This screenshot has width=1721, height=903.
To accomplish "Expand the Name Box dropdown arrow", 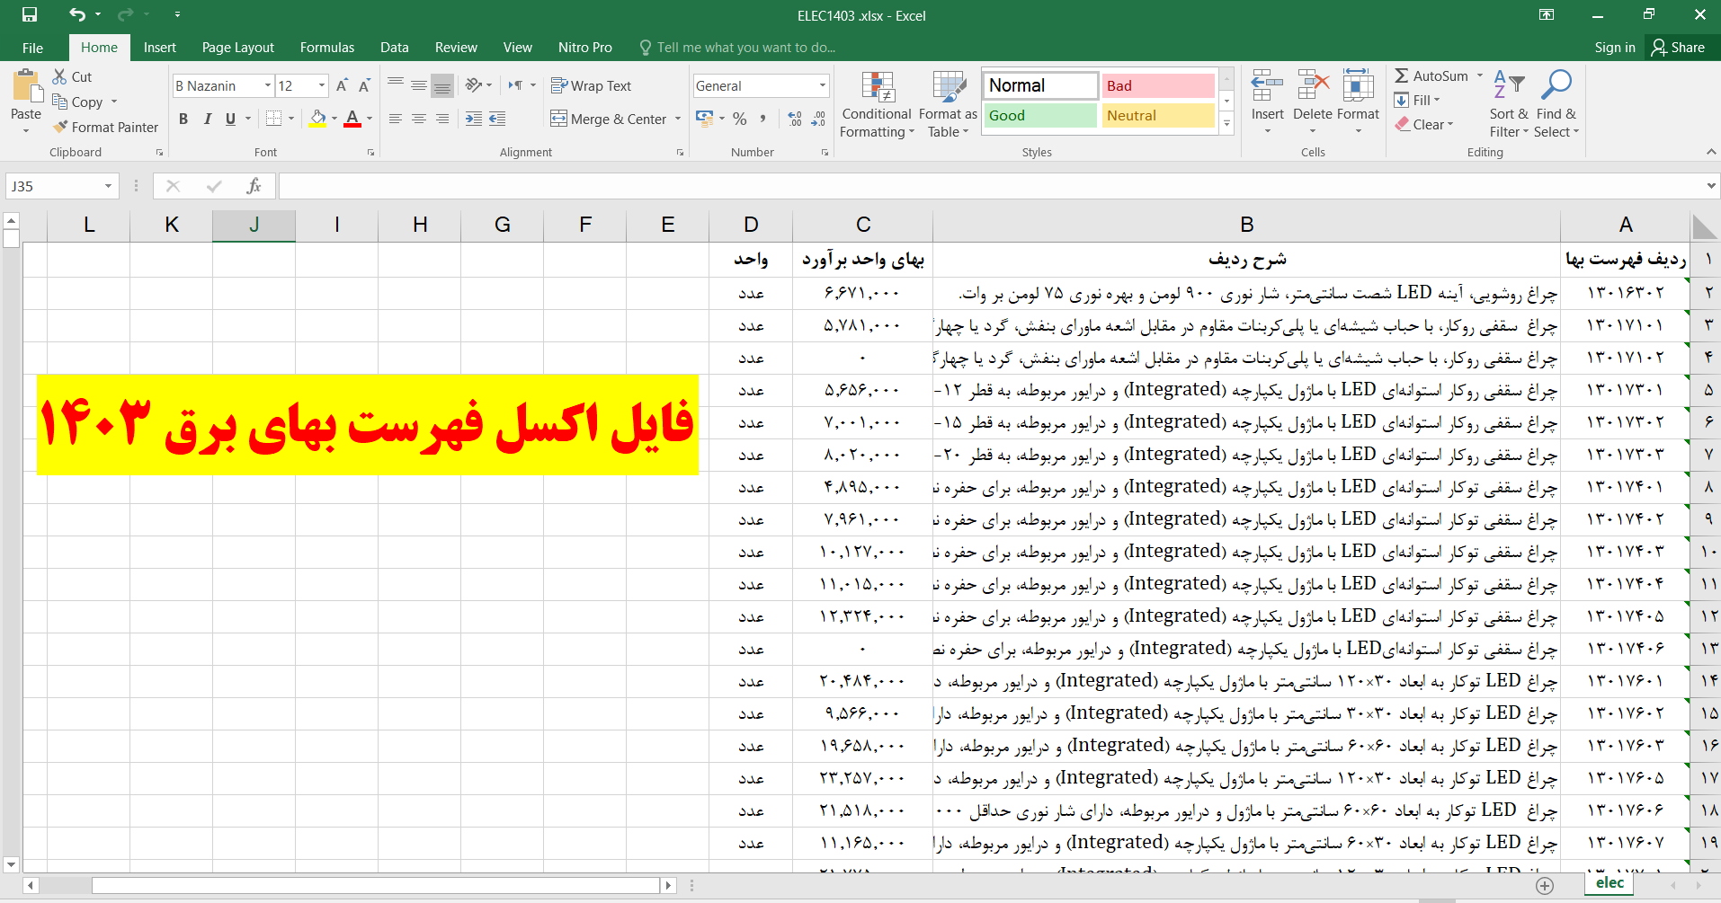I will coord(108,186).
